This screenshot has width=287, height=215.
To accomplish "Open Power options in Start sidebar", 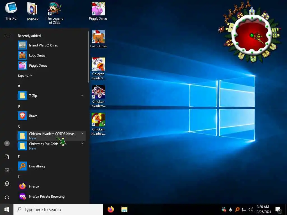I will 7,197.
